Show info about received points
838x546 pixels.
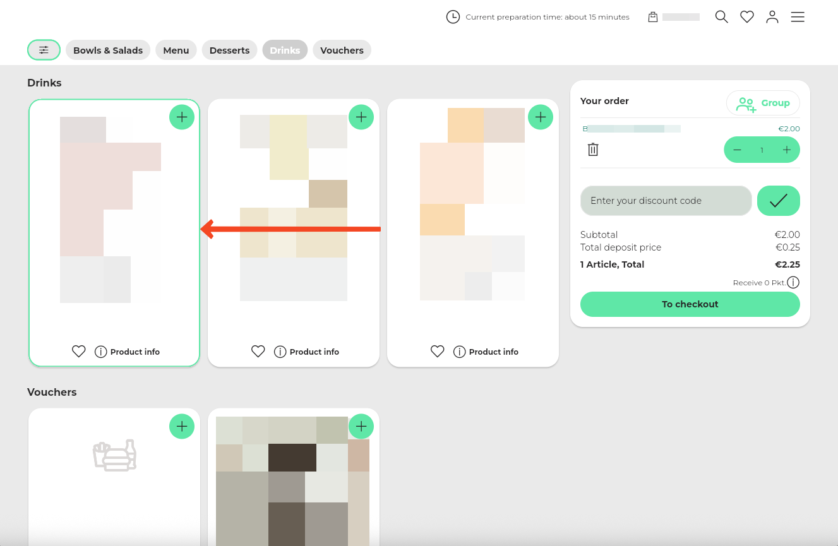tap(793, 283)
